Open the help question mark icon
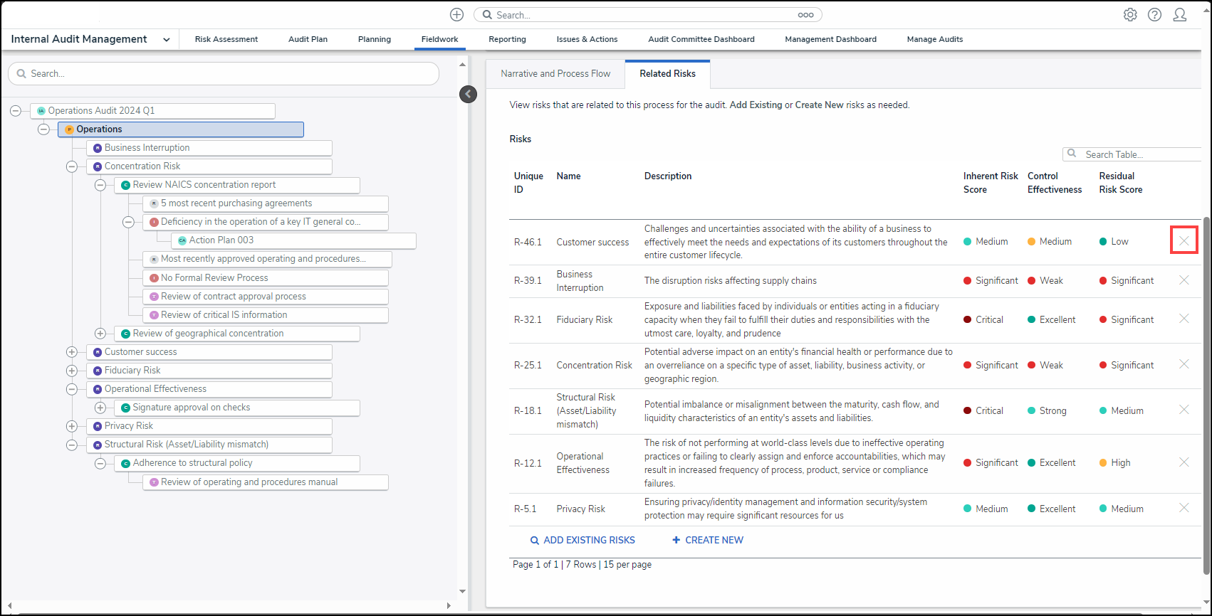The width and height of the screenshot is (1212, 616). 1154,15
